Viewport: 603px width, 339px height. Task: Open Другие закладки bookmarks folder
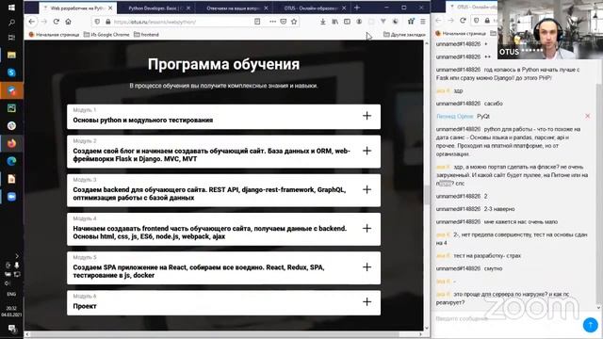click(404, 35)
